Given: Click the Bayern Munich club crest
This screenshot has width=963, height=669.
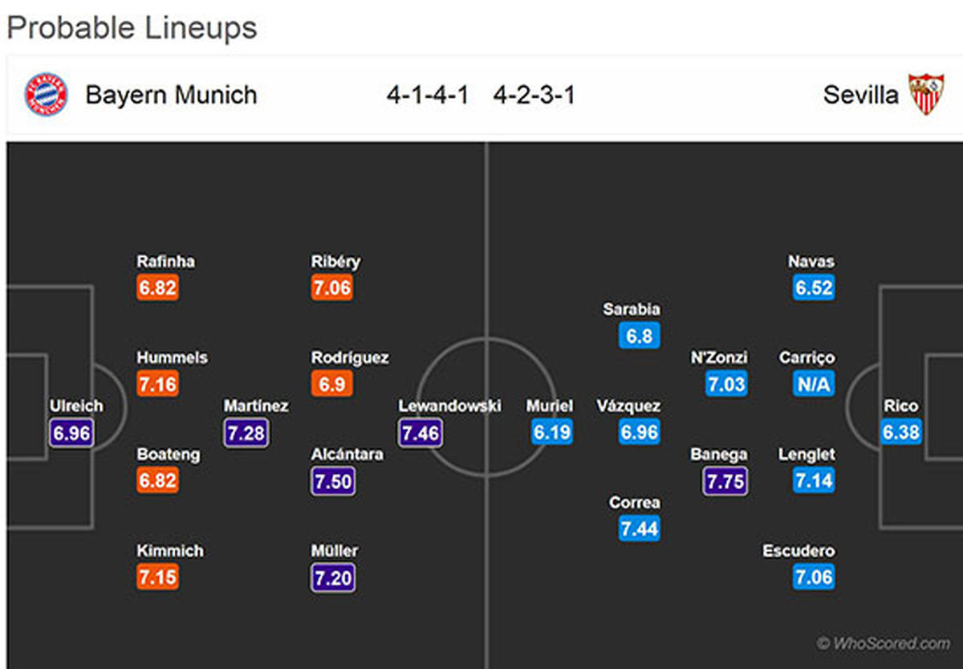Looking at the screenshot, I should pyautogui.click(x=46, y=94).
